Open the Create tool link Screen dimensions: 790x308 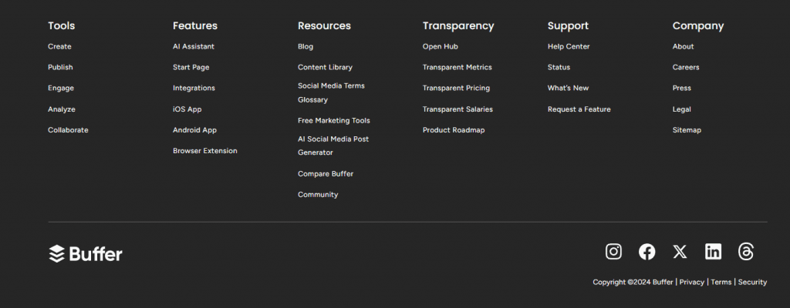pos(59,46)
